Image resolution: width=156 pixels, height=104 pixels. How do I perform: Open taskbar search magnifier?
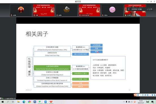(8, 102)
